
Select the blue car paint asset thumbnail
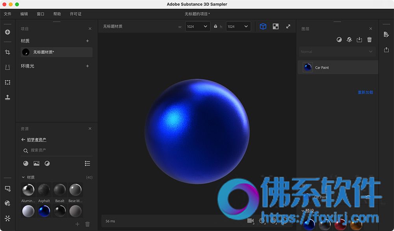pyautogui.click(x=44, y=211)
